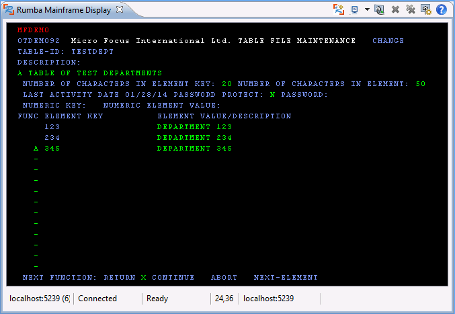Click the ABORT option text
This screenshot has width=455, height=314.
pyautogui.click(x=224, y=277)
